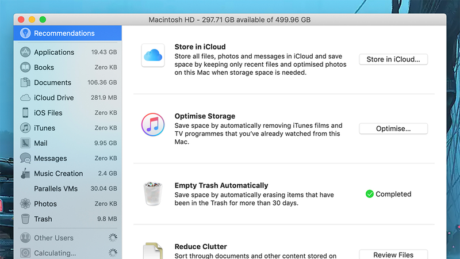Click the spinner next to Other Users
460x259 pixels.
pyautogui.click(x=113, y=238)
